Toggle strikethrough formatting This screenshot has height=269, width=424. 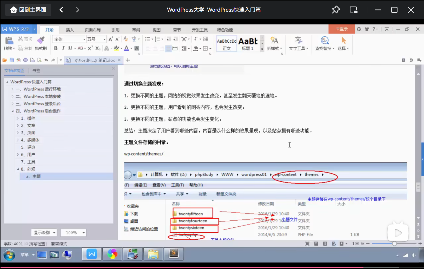[80, 48]
